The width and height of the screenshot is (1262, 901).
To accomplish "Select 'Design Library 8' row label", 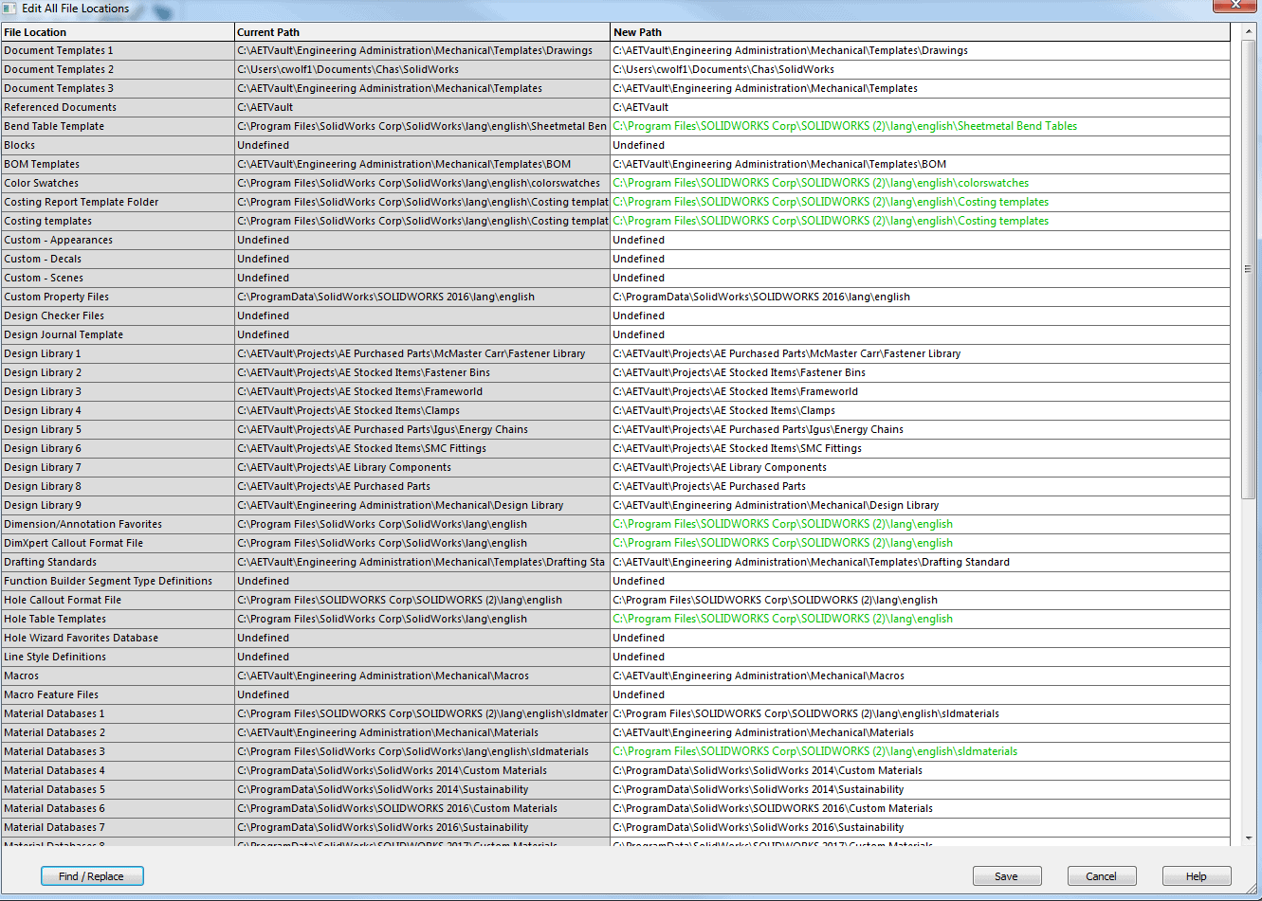I will (118, 486).
